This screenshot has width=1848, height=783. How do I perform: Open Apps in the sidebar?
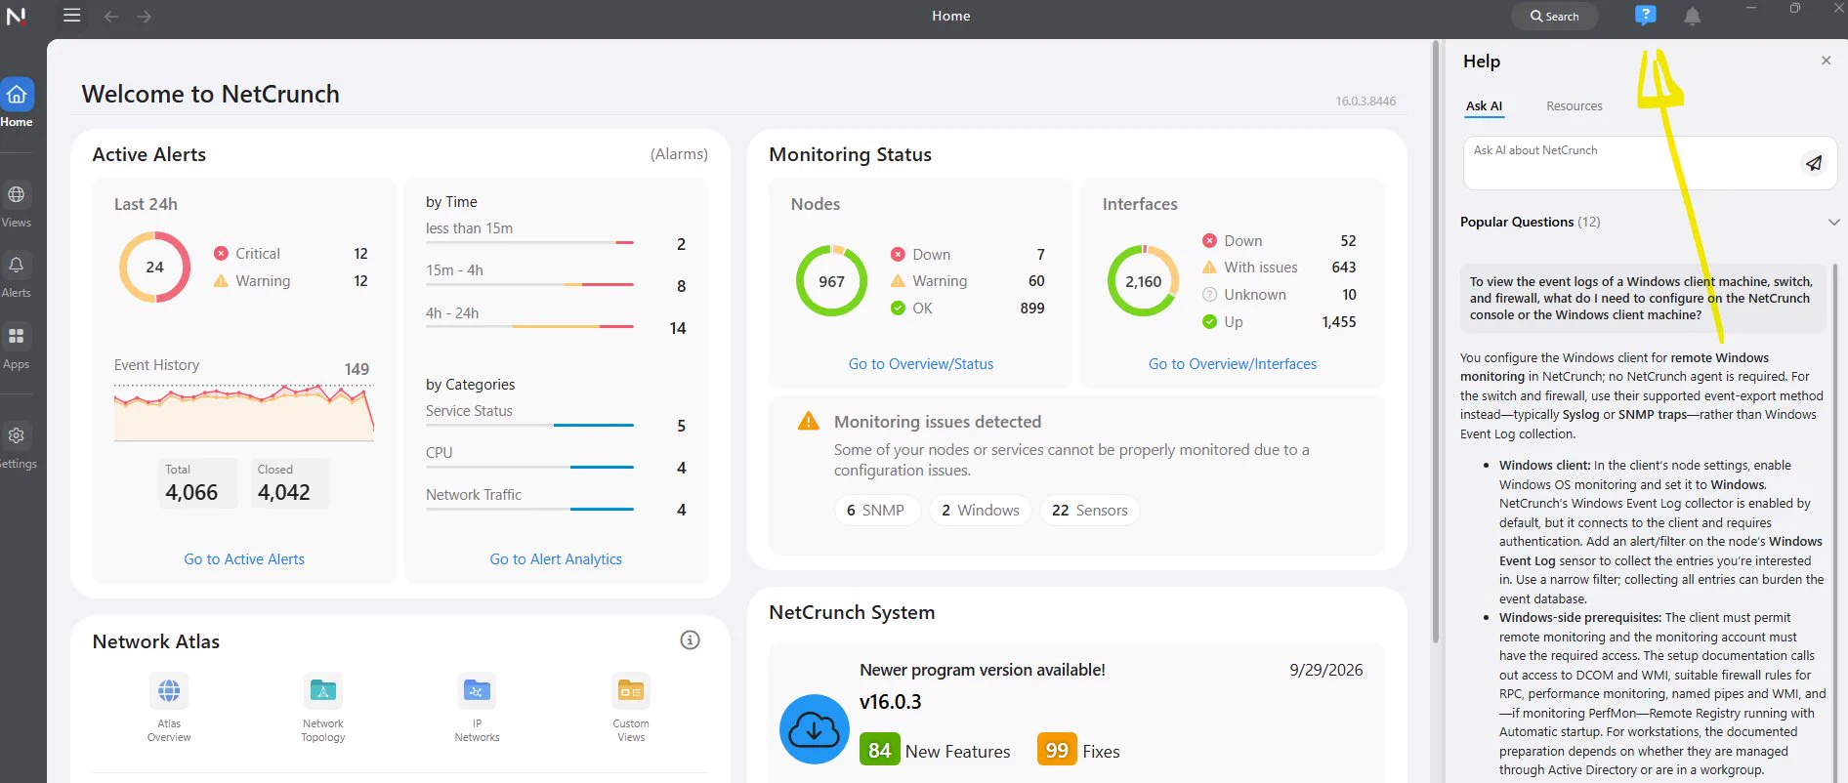pyautogui.click(x=17, y=347)
